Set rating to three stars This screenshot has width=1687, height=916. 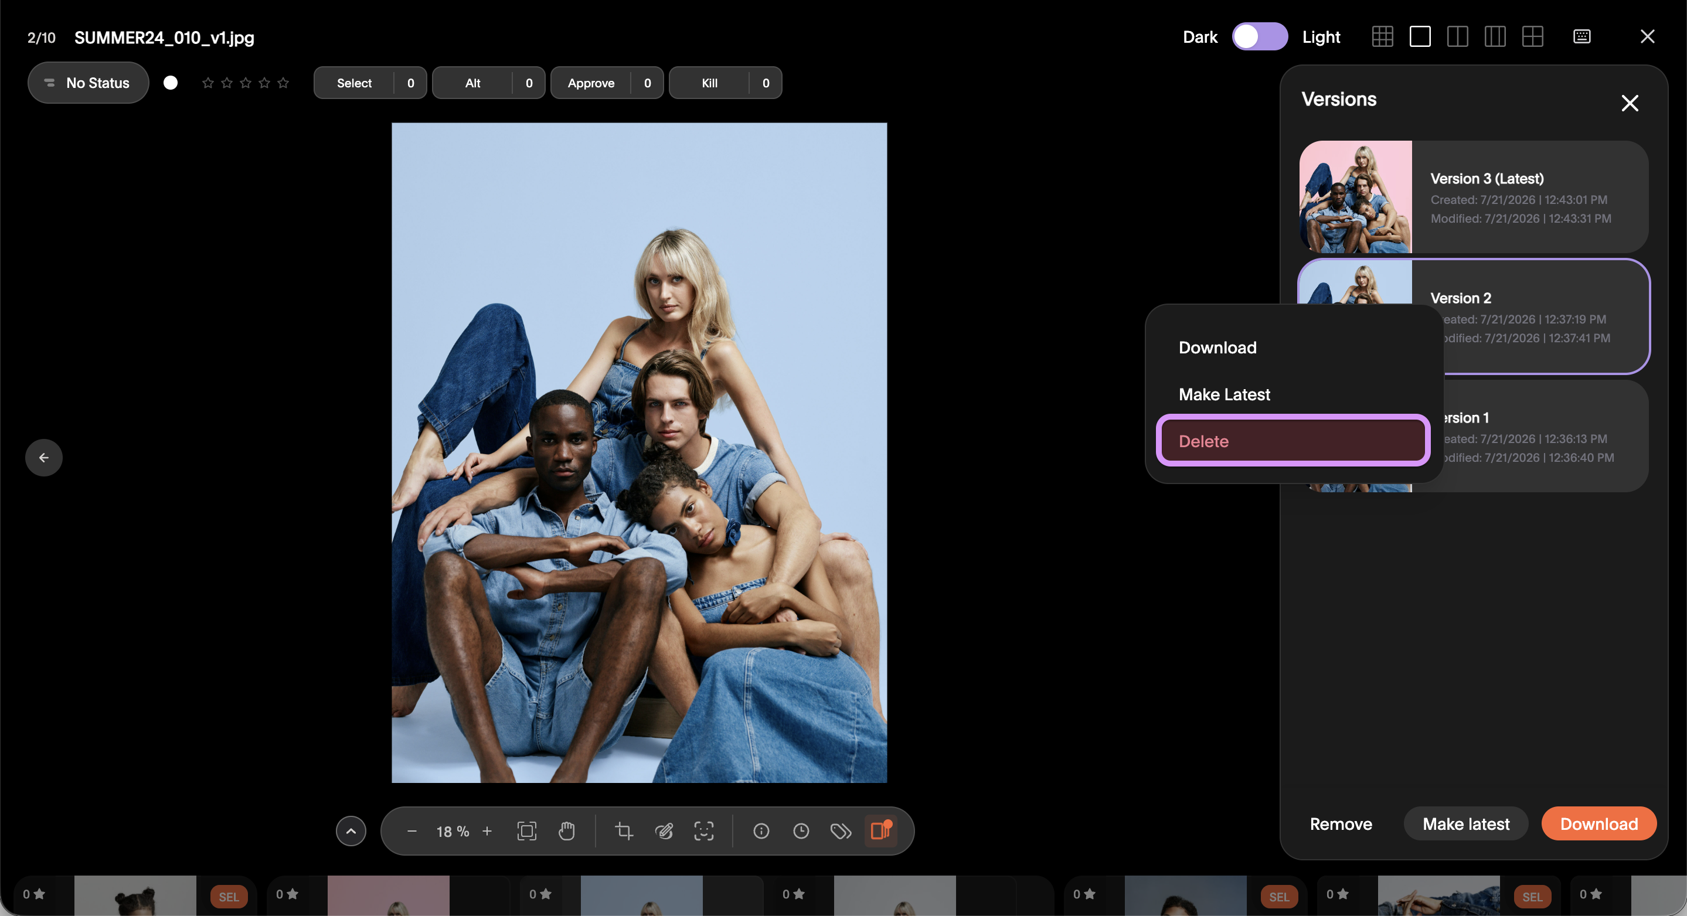246,83
